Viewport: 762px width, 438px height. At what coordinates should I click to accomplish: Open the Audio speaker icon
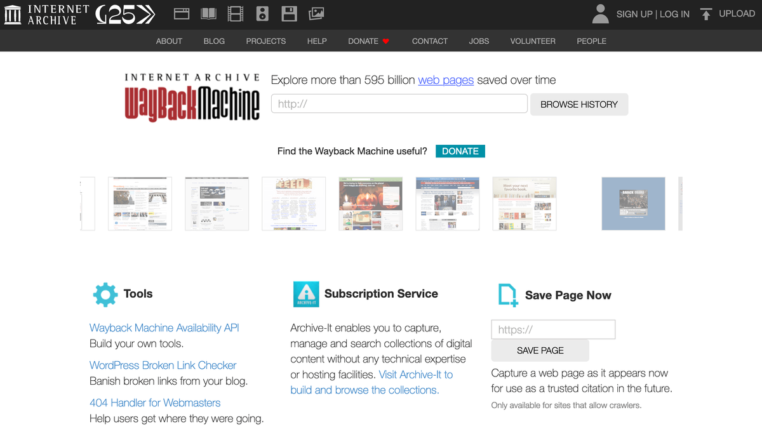point(262,13)
